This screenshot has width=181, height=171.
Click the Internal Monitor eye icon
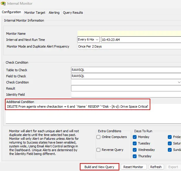[x=3, y=4]
